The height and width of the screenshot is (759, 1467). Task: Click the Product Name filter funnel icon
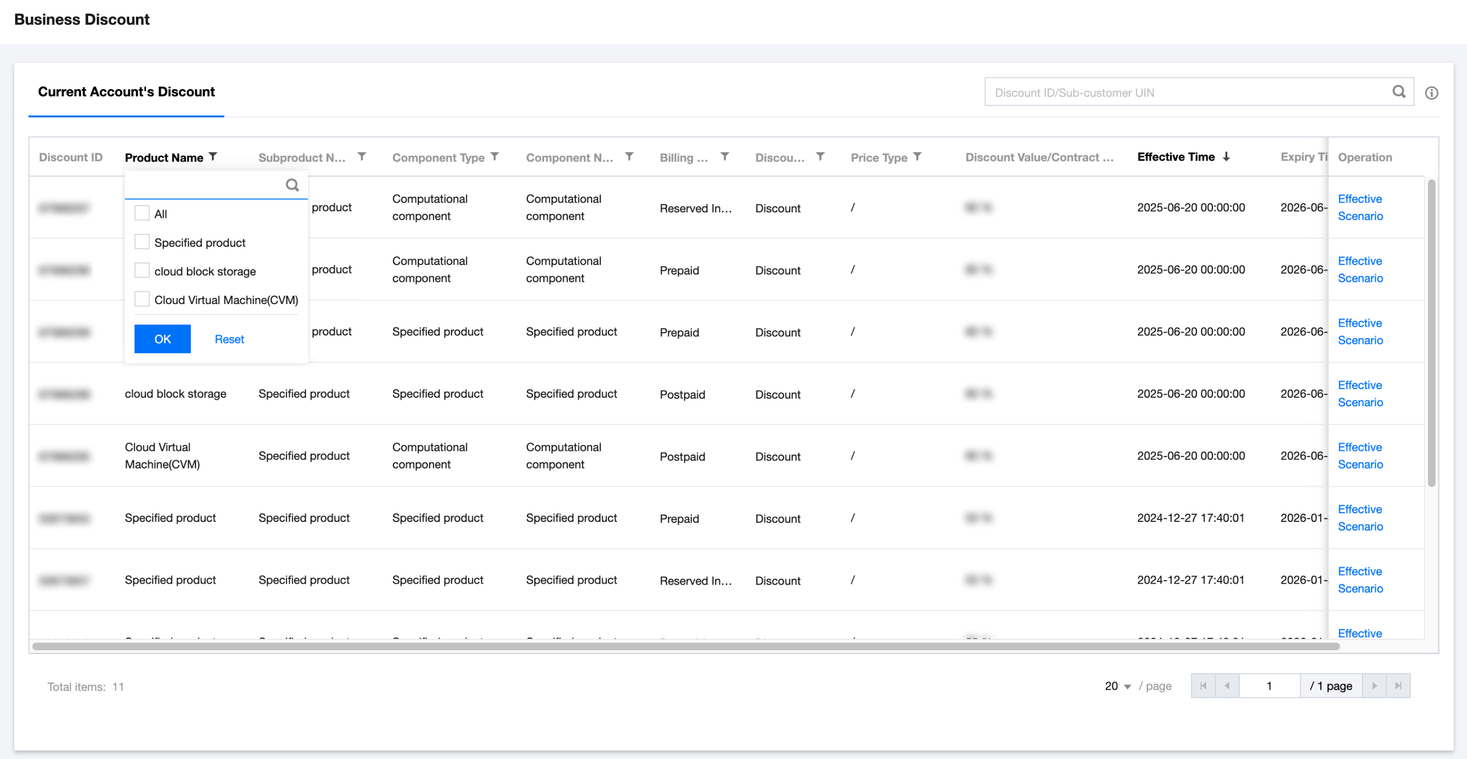point(213,157)
